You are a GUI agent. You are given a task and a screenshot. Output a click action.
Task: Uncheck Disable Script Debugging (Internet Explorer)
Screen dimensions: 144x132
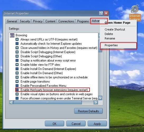(x=17, y=52)
